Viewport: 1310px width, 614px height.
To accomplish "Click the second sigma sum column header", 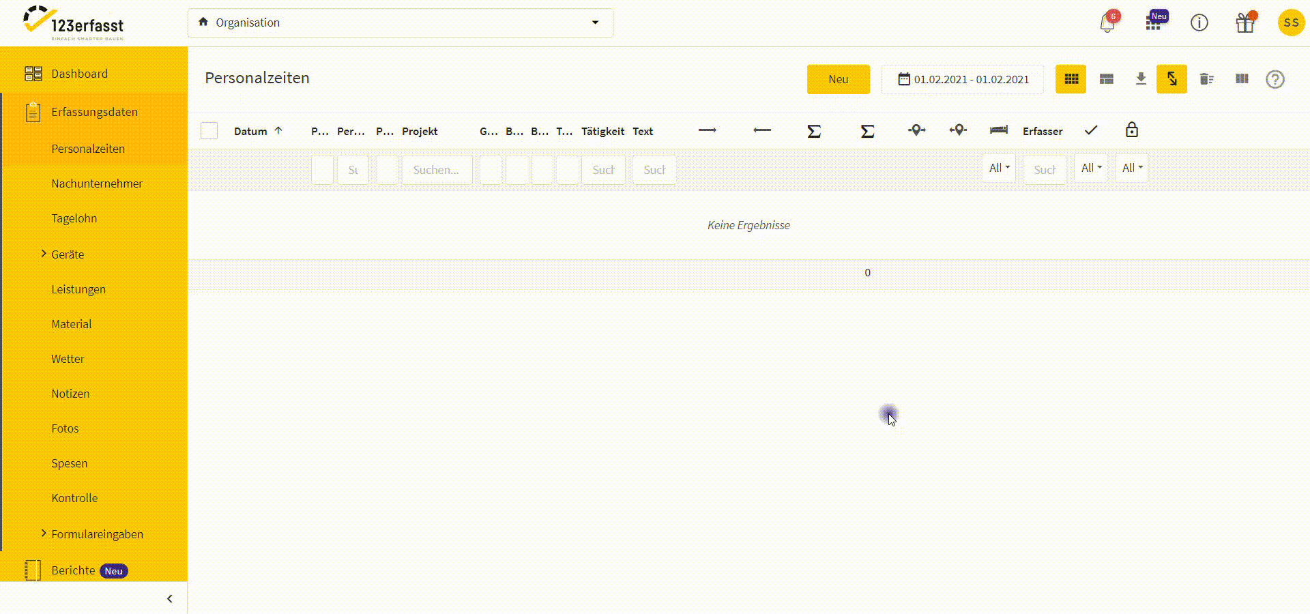I will click(x=867, y=131).
